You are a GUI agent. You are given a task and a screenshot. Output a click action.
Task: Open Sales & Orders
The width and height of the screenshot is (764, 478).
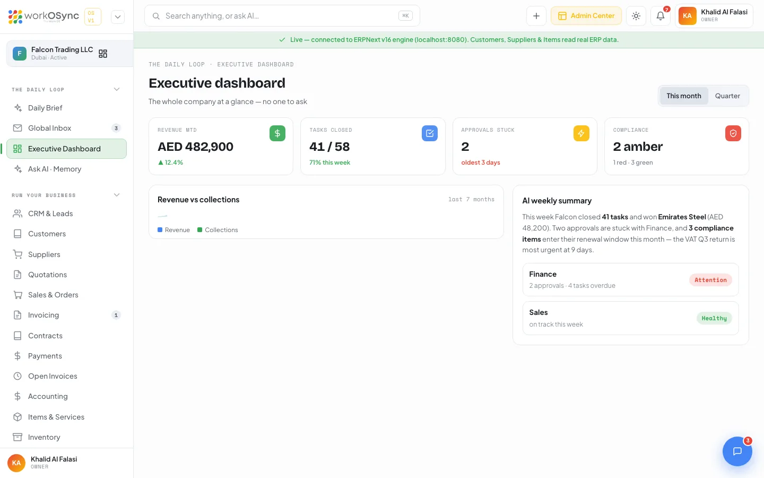[67, 295]
